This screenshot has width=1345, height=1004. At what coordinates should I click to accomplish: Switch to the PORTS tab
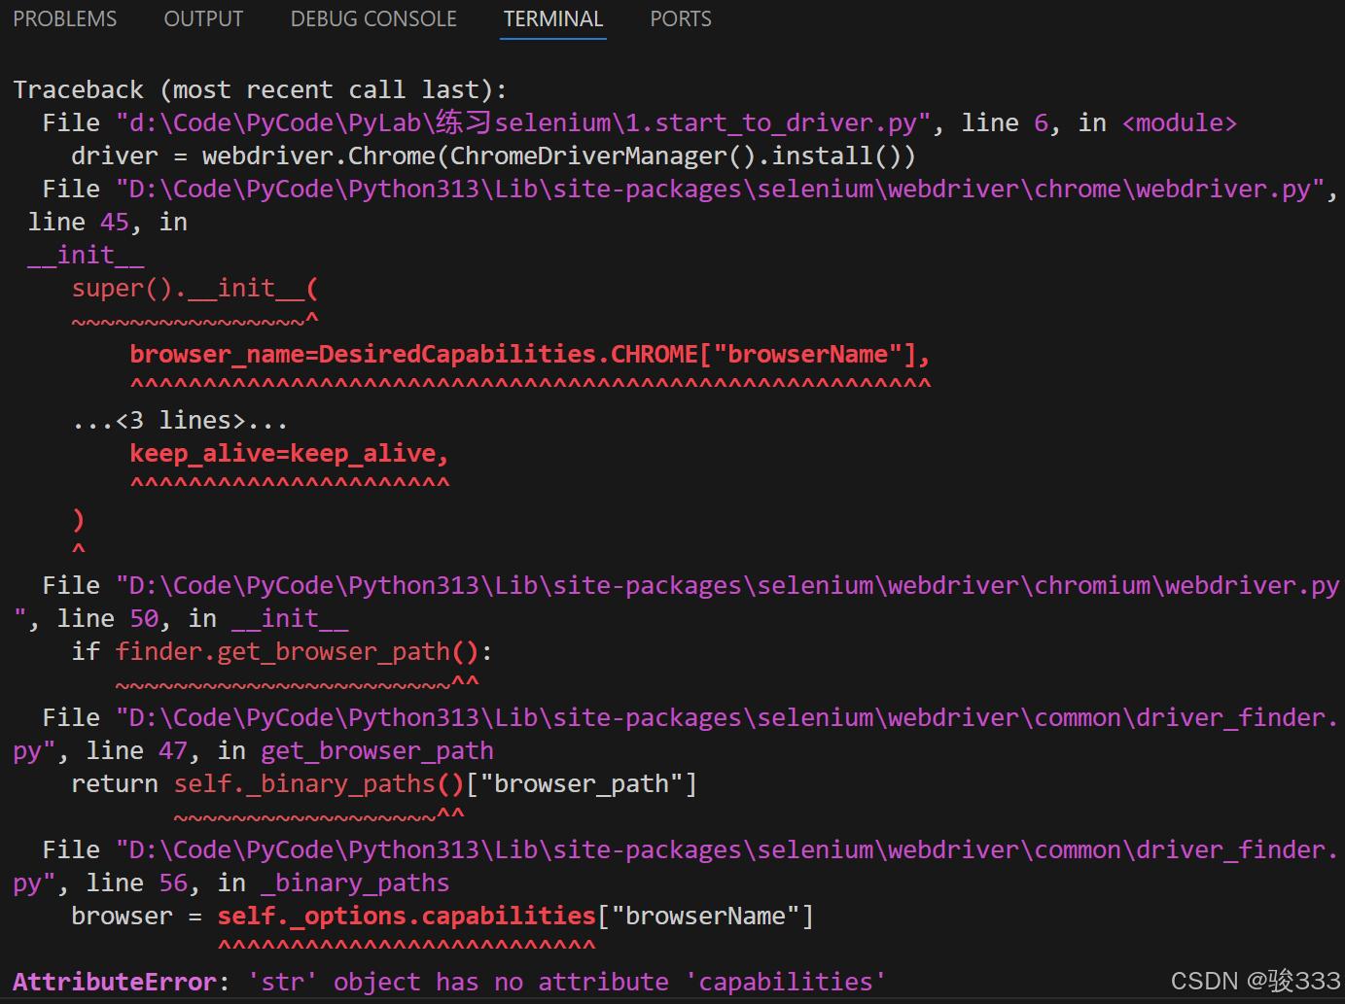coord(680,18)
